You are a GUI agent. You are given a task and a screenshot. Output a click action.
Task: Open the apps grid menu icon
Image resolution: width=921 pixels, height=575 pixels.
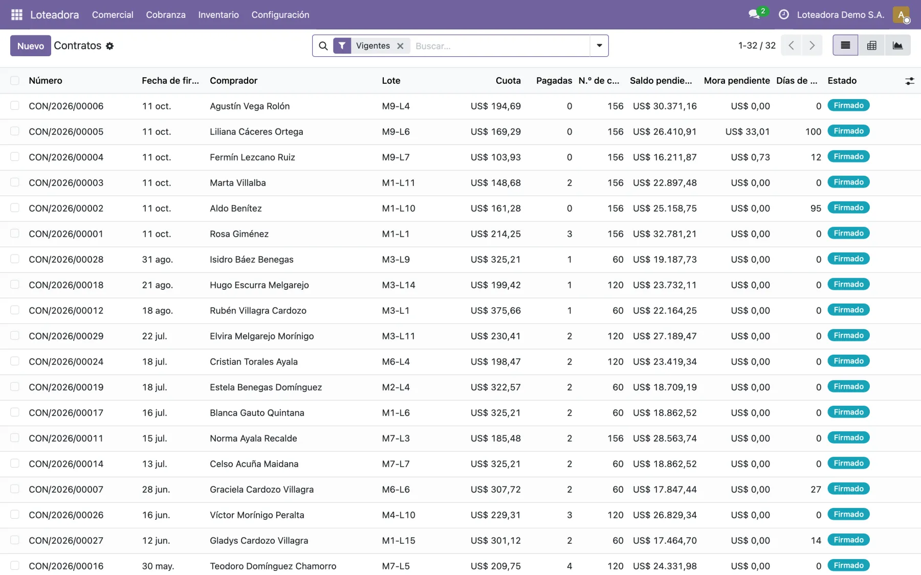point(16,15)
